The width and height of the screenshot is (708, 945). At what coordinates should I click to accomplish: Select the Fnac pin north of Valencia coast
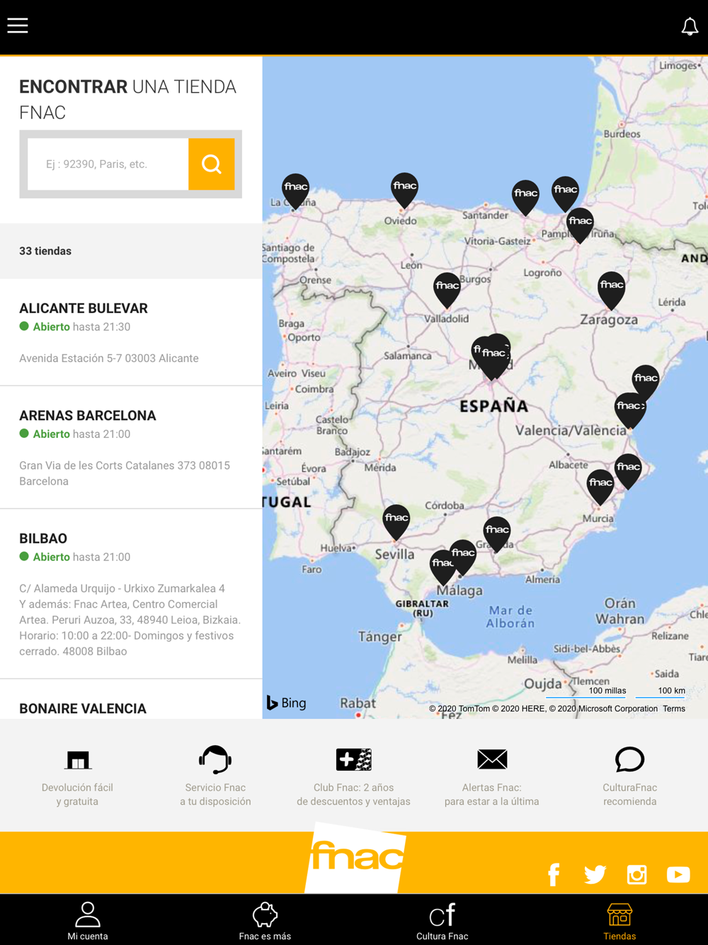(x=645, y=381)
